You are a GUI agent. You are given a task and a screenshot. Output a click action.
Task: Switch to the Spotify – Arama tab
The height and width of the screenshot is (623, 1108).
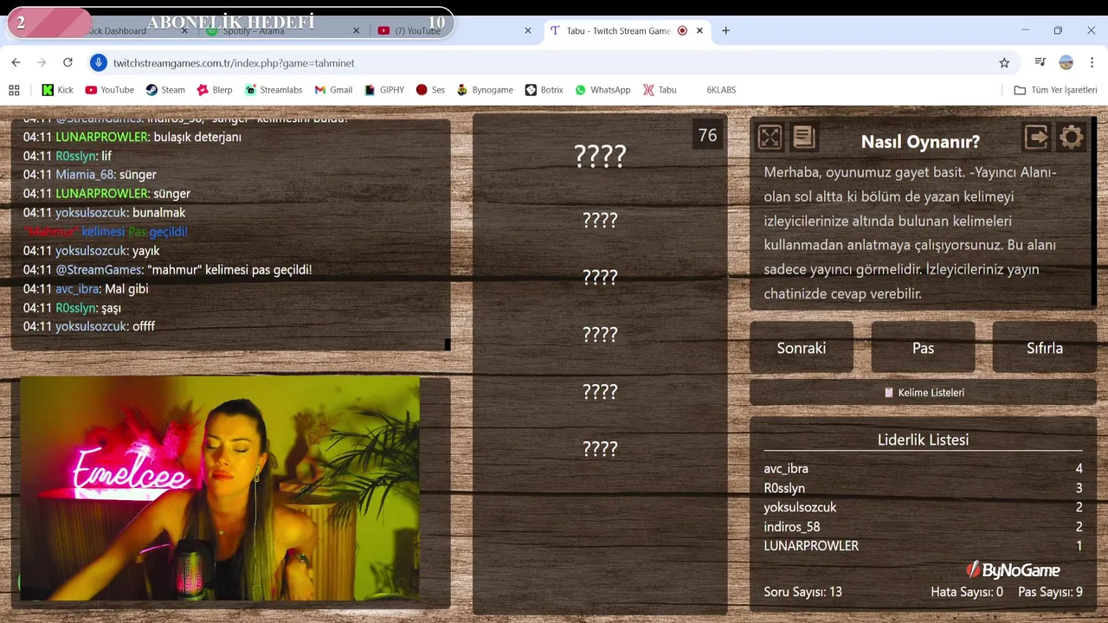[281, 30]
